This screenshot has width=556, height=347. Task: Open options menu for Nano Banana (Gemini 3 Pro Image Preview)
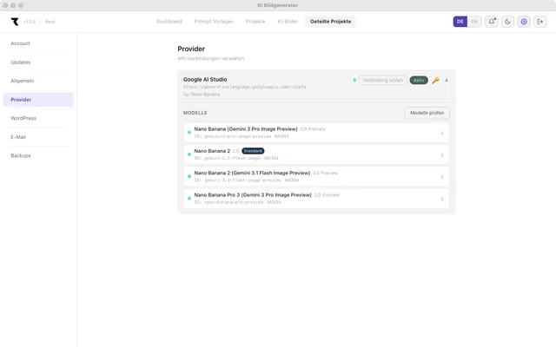442,133
